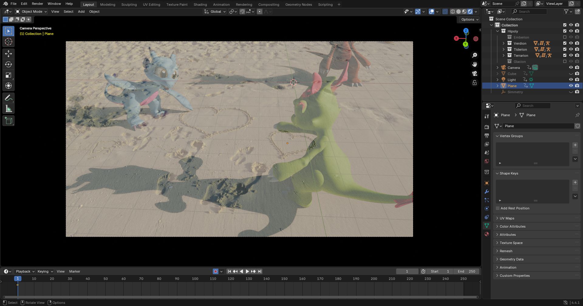Toggle Show Overlays button

click(x=431, y=12)
